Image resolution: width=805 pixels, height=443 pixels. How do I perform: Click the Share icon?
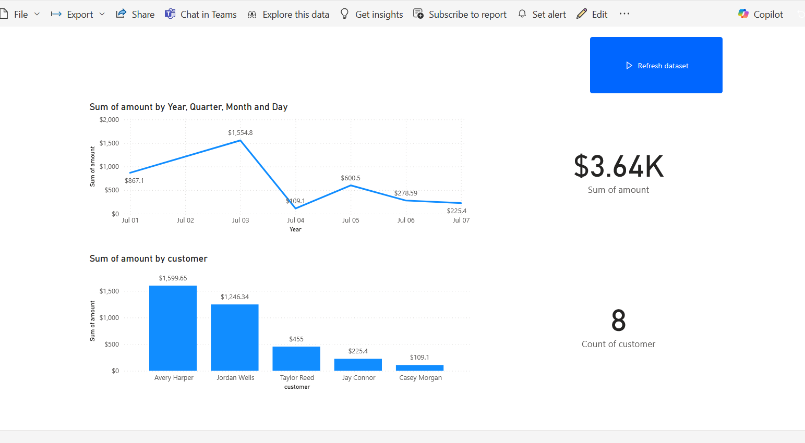pyautogui.click(x=121, y=14)
